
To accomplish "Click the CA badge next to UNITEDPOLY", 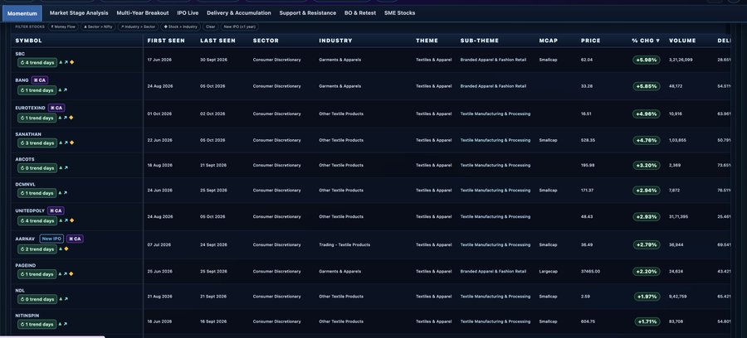I will (56, 210).
